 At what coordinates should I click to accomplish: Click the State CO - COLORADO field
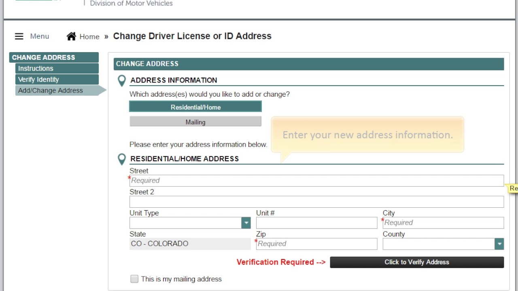190,244
